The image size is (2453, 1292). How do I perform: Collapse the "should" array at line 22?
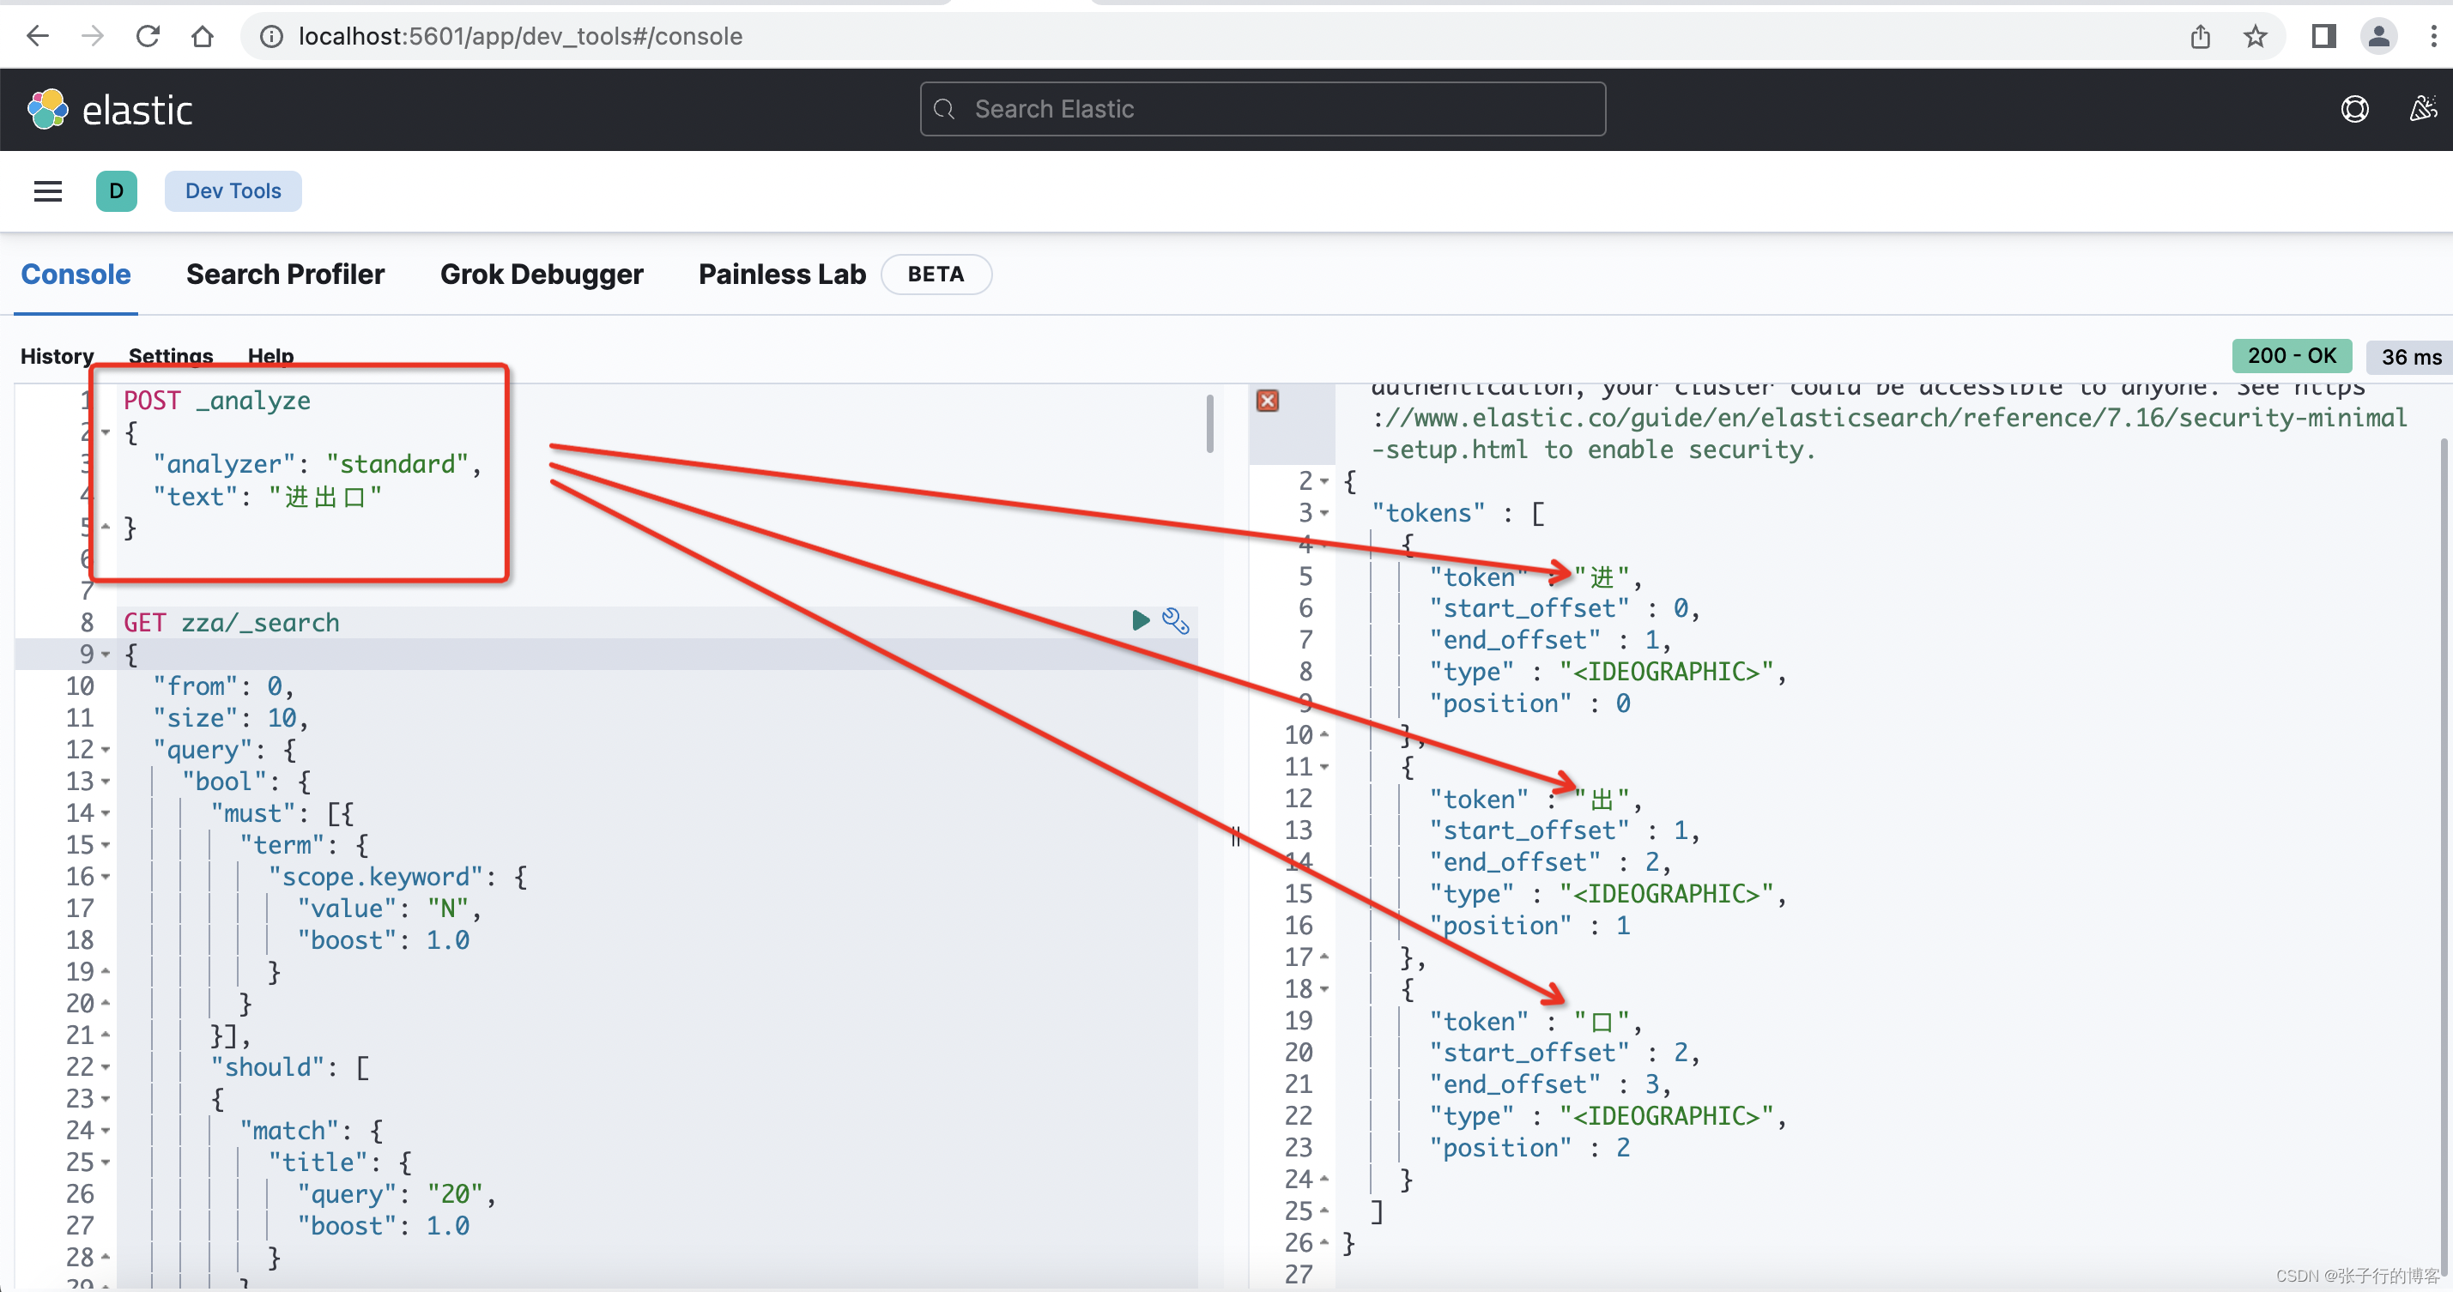point(106,1067)
